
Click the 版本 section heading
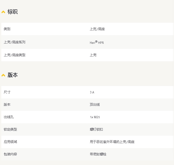click(x=12, y=75)
